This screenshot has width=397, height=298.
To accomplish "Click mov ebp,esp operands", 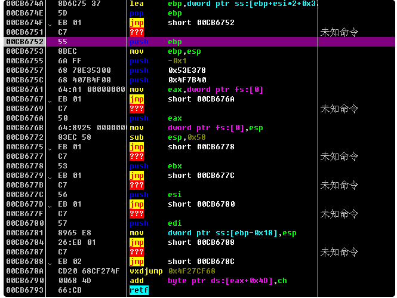I will (184, 51).
